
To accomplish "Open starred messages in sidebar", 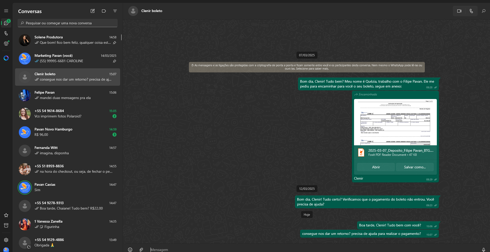I will [6, 215].
